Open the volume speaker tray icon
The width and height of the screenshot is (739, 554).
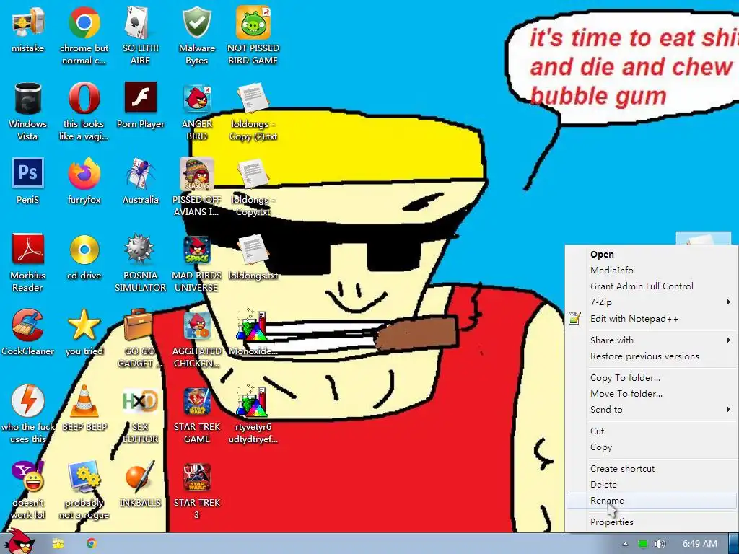[x=660, y=544]
